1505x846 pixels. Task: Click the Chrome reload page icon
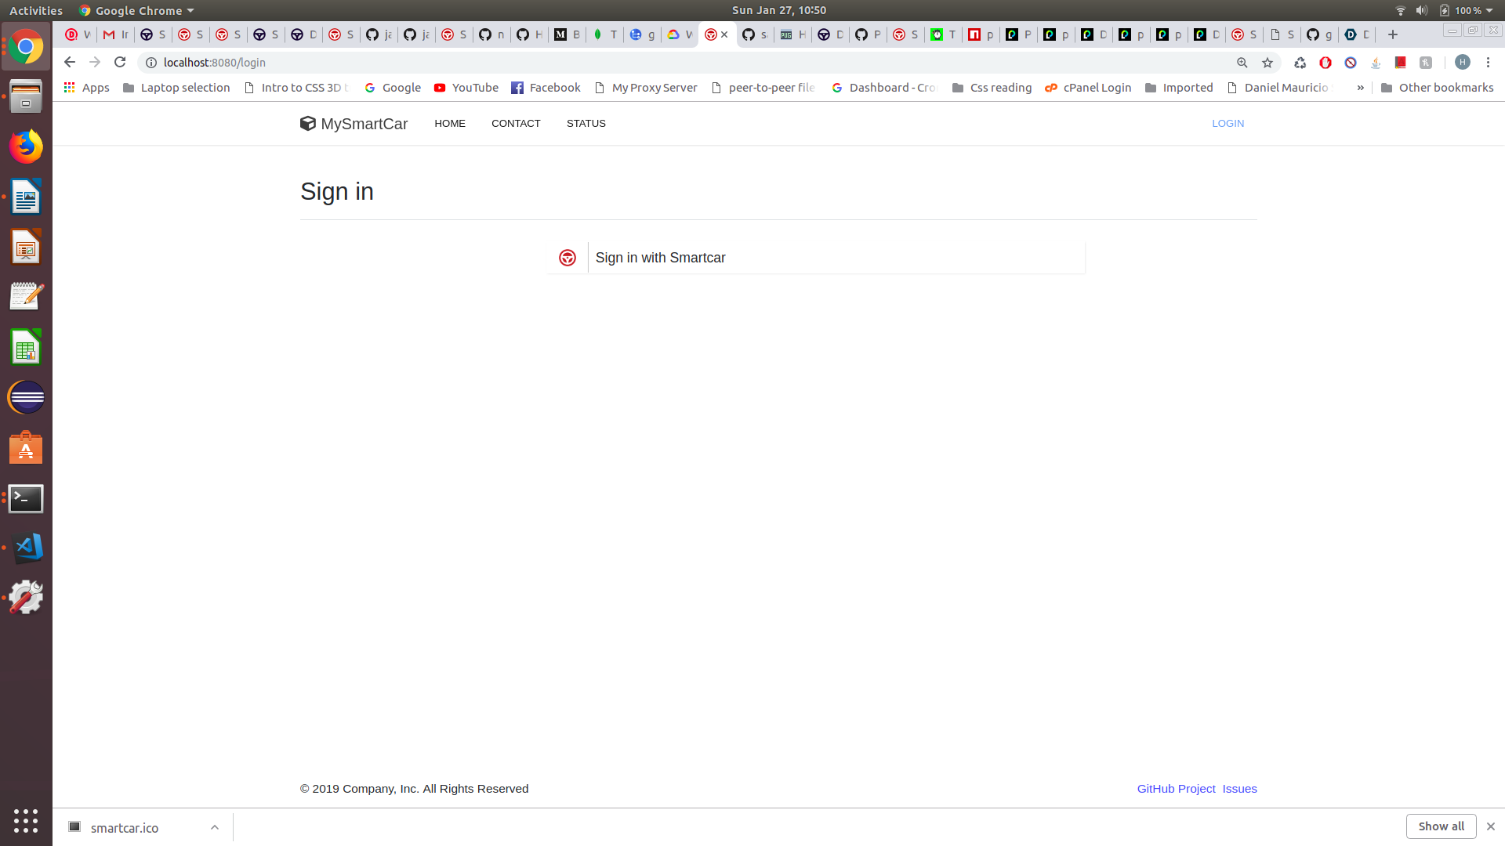point(120,62)
